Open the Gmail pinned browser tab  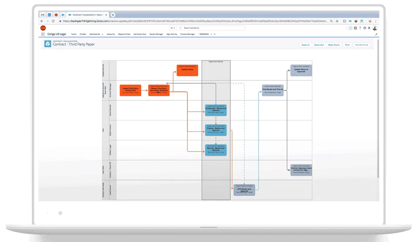(x=43, y=15)
